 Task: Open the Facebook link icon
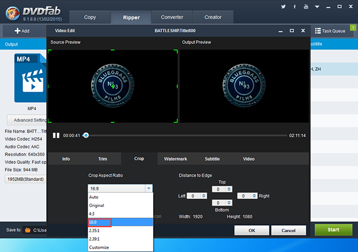pyautogui.click(x=295, y=7)
